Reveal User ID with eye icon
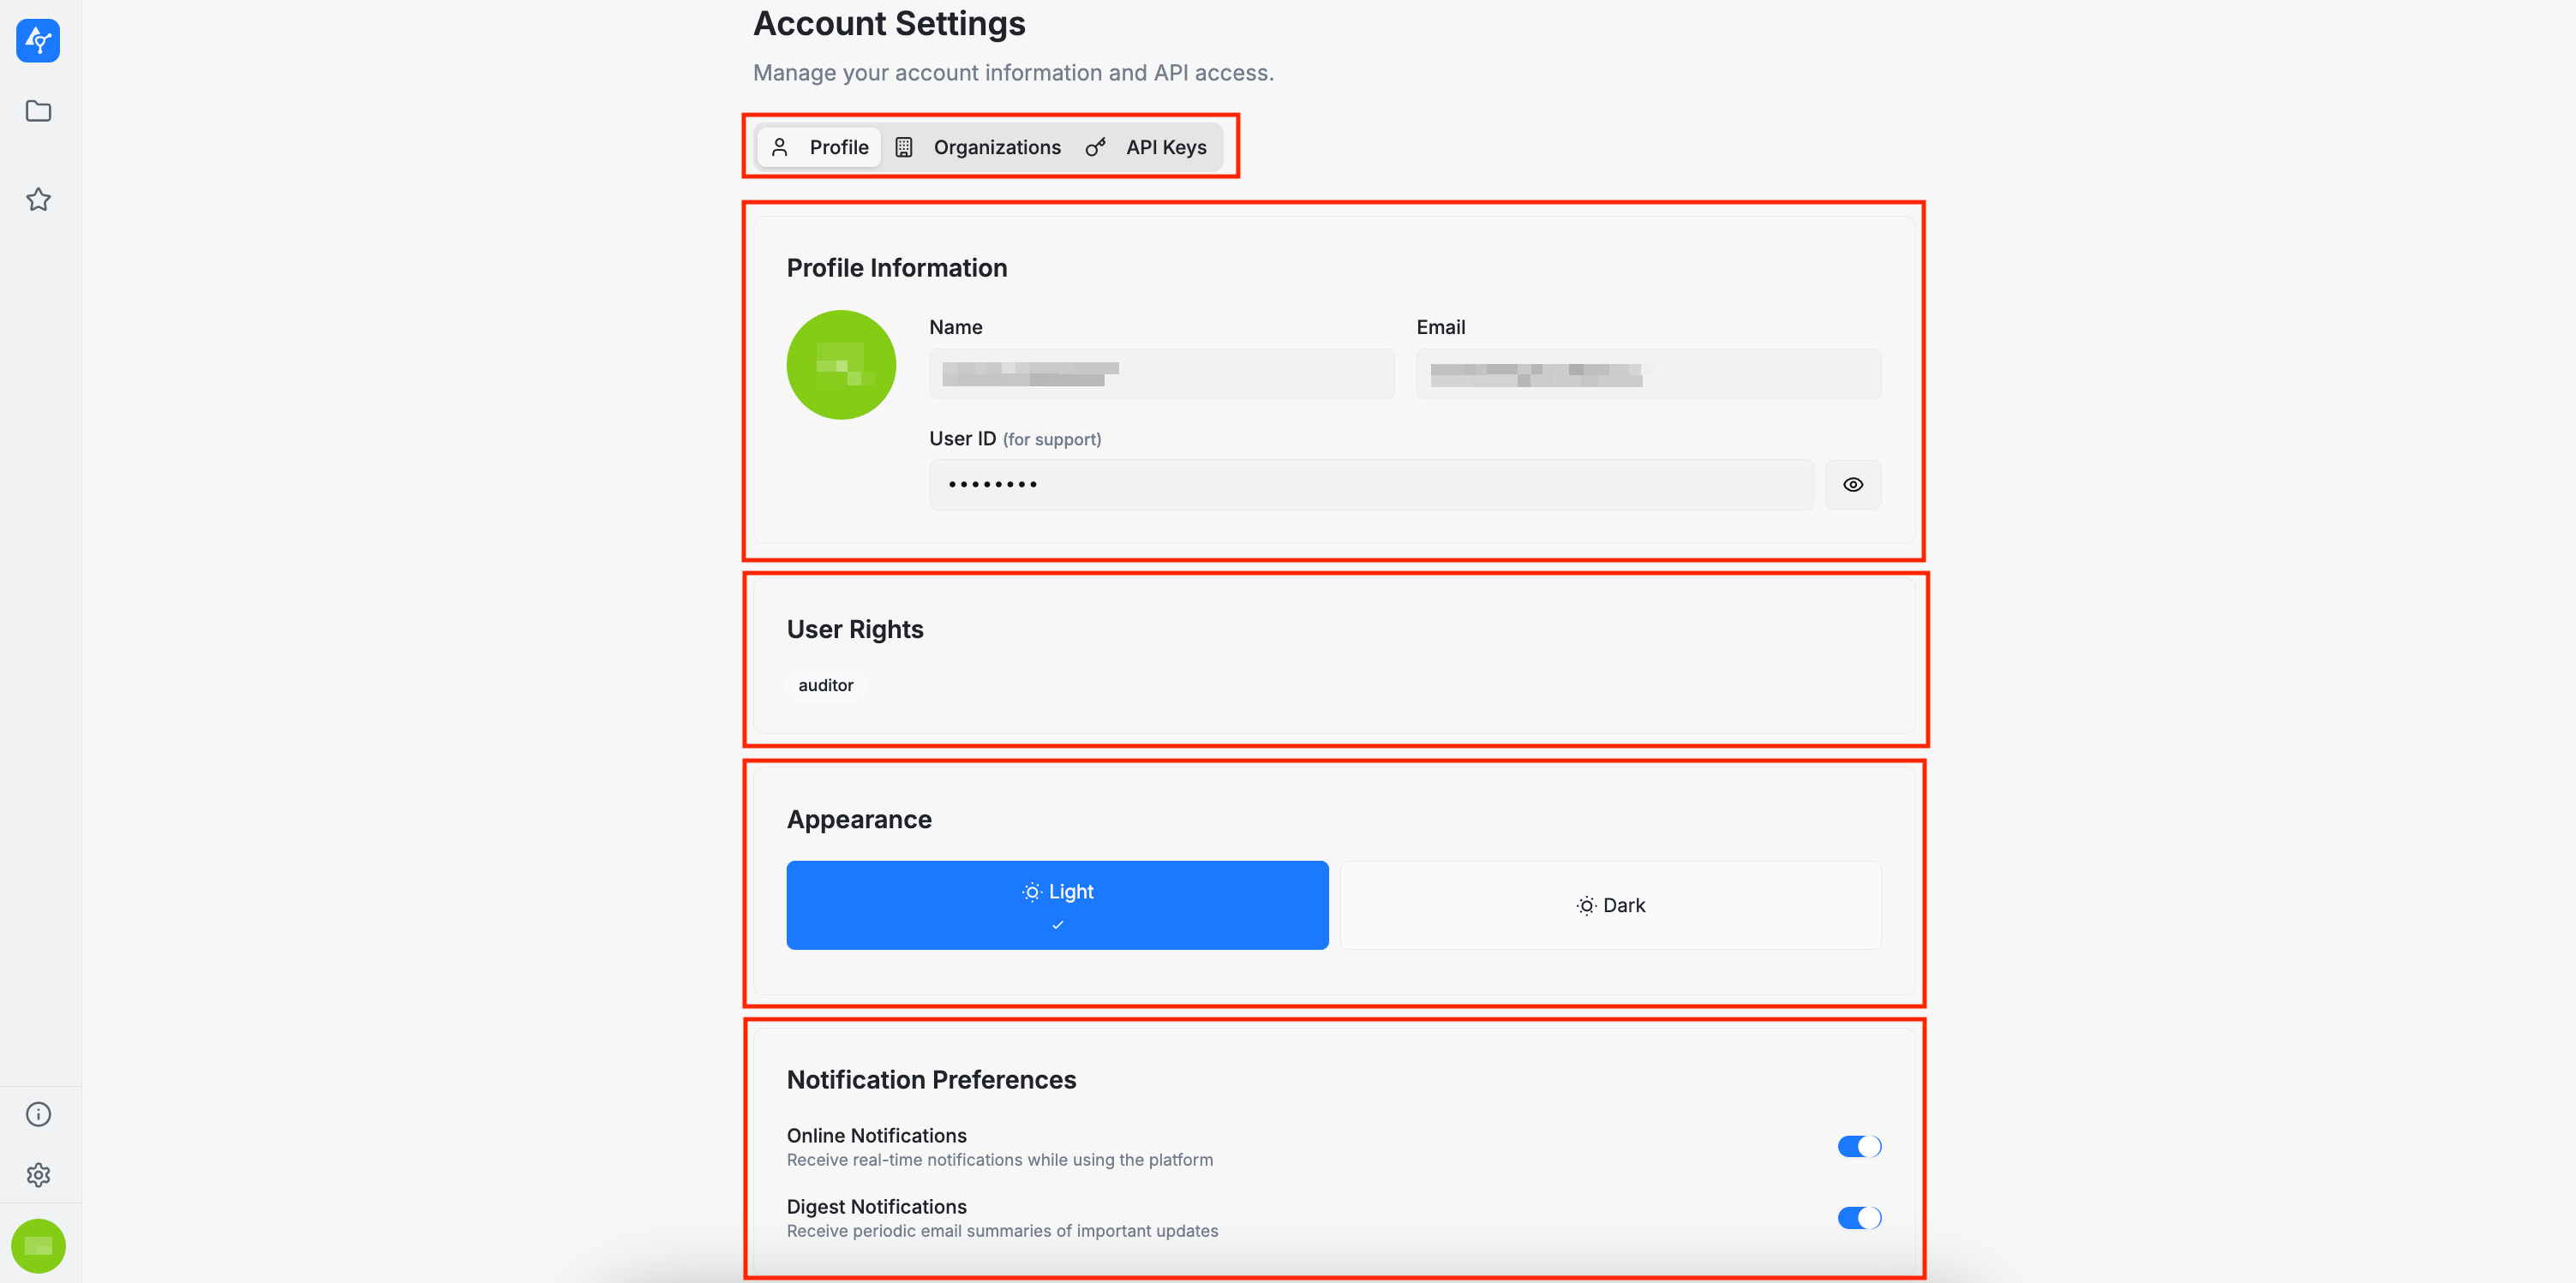The height and width of the screenshot is (1283, 2576). tap(1852, 485)
